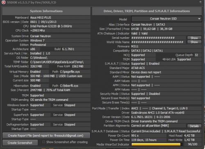Viewport: 205px width, 149px height.
Task: Click the Drive, Driver, TRIM, Partition header
Action: [x=147, y=11]
